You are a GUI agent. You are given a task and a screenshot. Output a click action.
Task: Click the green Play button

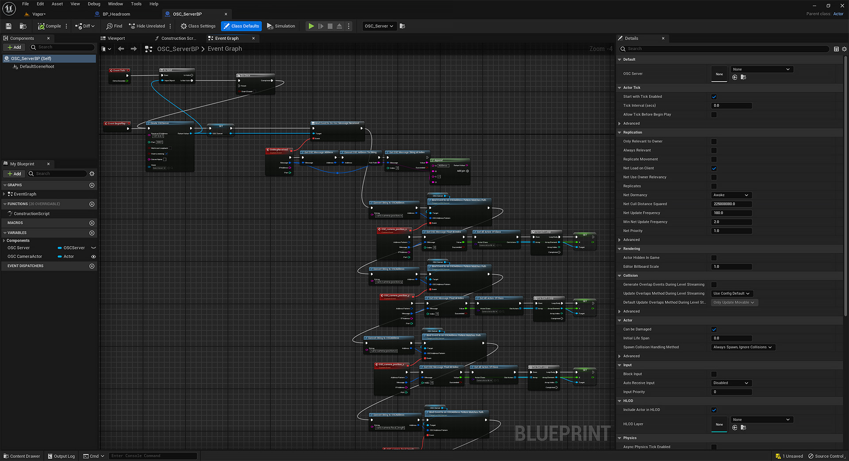coord(311,26)
